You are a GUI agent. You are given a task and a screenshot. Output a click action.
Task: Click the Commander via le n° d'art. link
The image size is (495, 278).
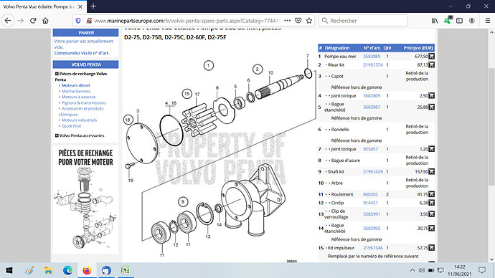tap(82, 53)
